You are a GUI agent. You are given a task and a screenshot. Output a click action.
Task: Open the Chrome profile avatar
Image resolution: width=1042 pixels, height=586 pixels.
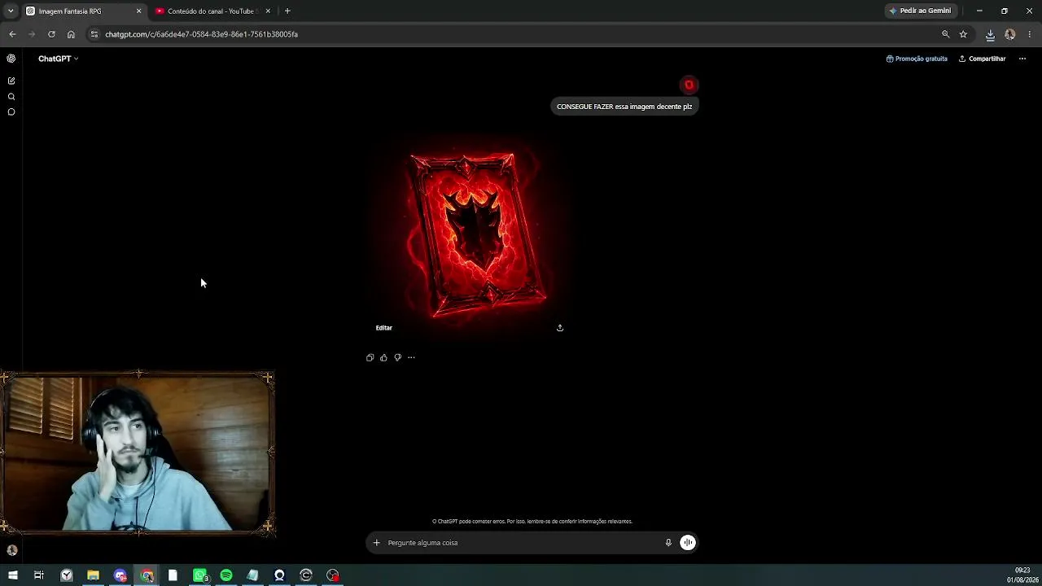1010,34
